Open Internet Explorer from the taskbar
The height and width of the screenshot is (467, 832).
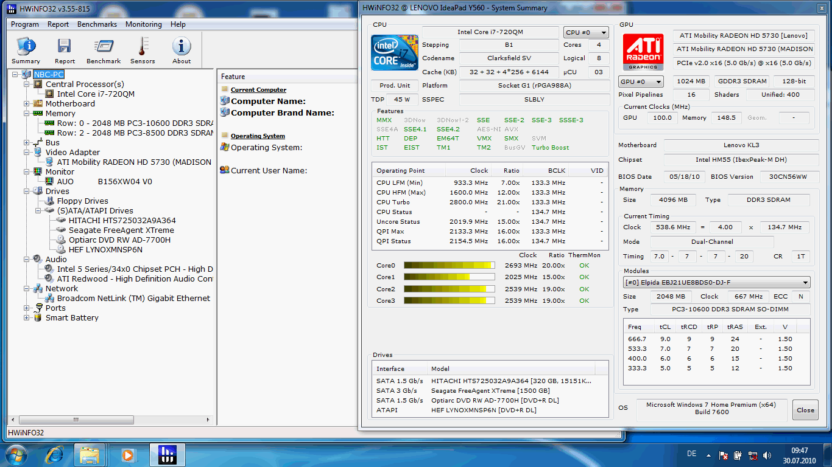pyautogui.click(x=55, y=454)
